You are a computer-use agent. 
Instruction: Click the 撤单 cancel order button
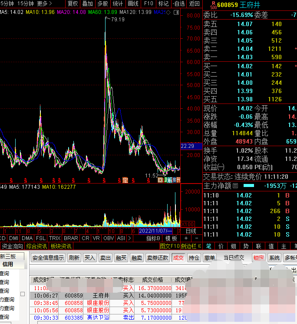210,257
